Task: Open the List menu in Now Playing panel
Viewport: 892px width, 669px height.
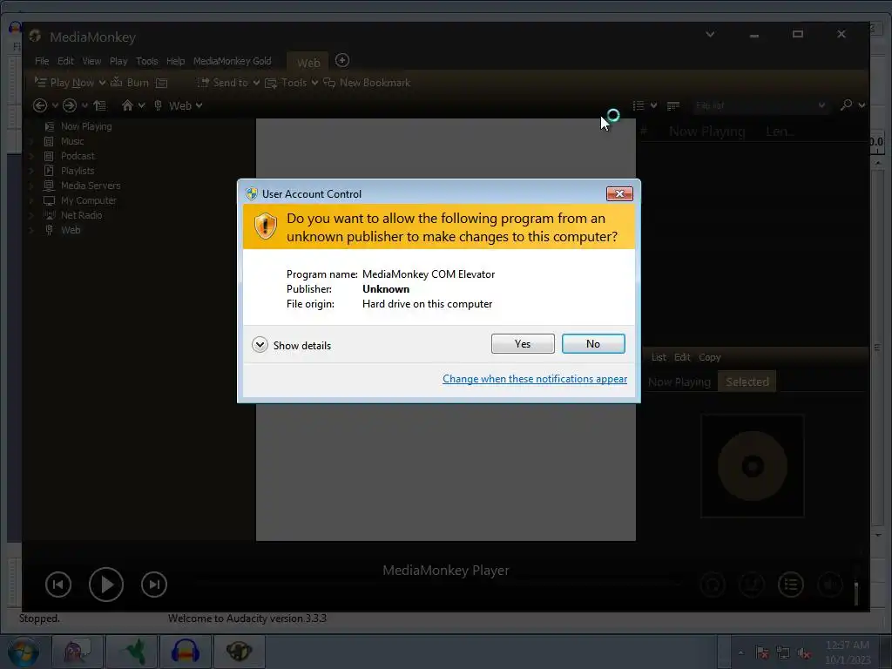Action: pos(659,357)
